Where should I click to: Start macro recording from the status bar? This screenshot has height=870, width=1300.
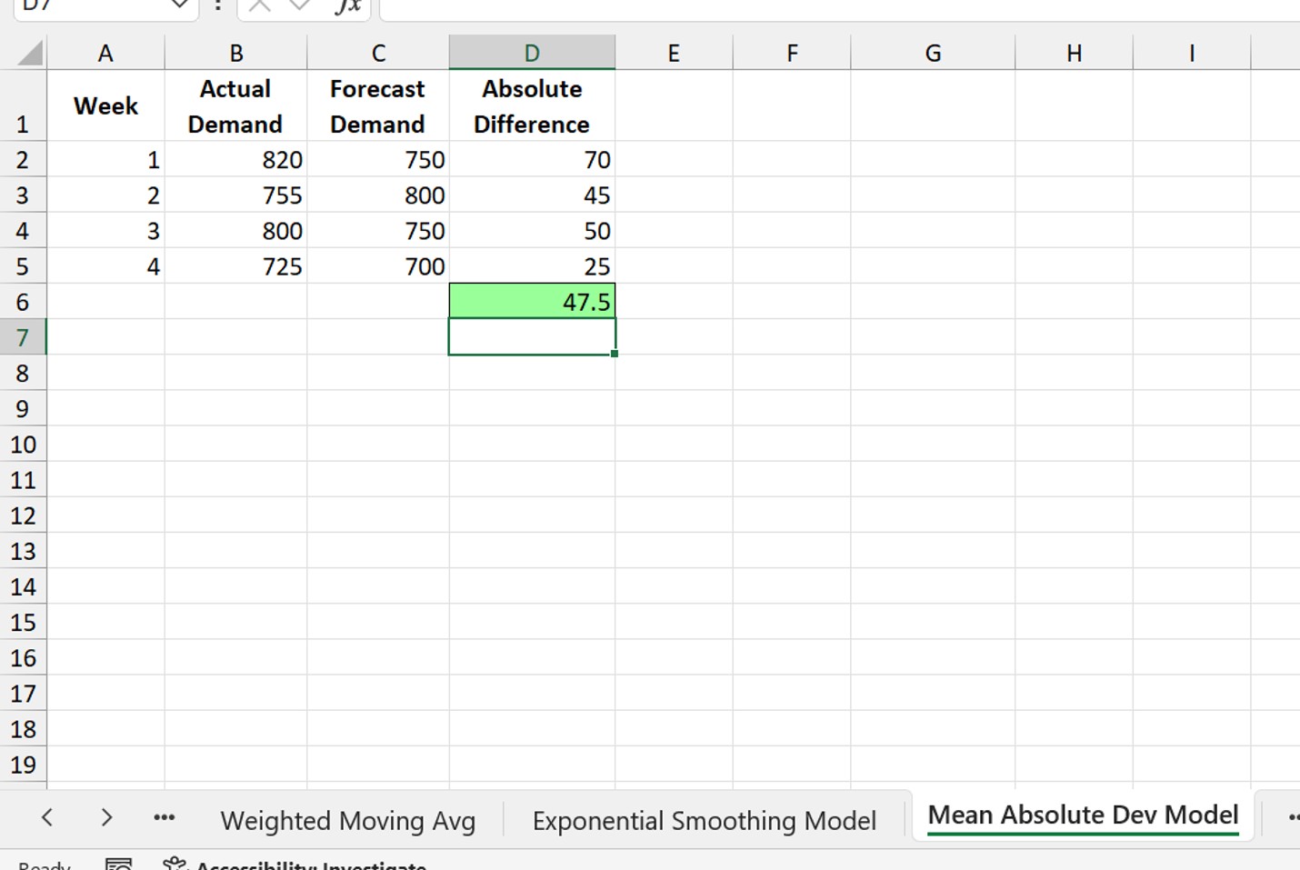coord(118,864)
